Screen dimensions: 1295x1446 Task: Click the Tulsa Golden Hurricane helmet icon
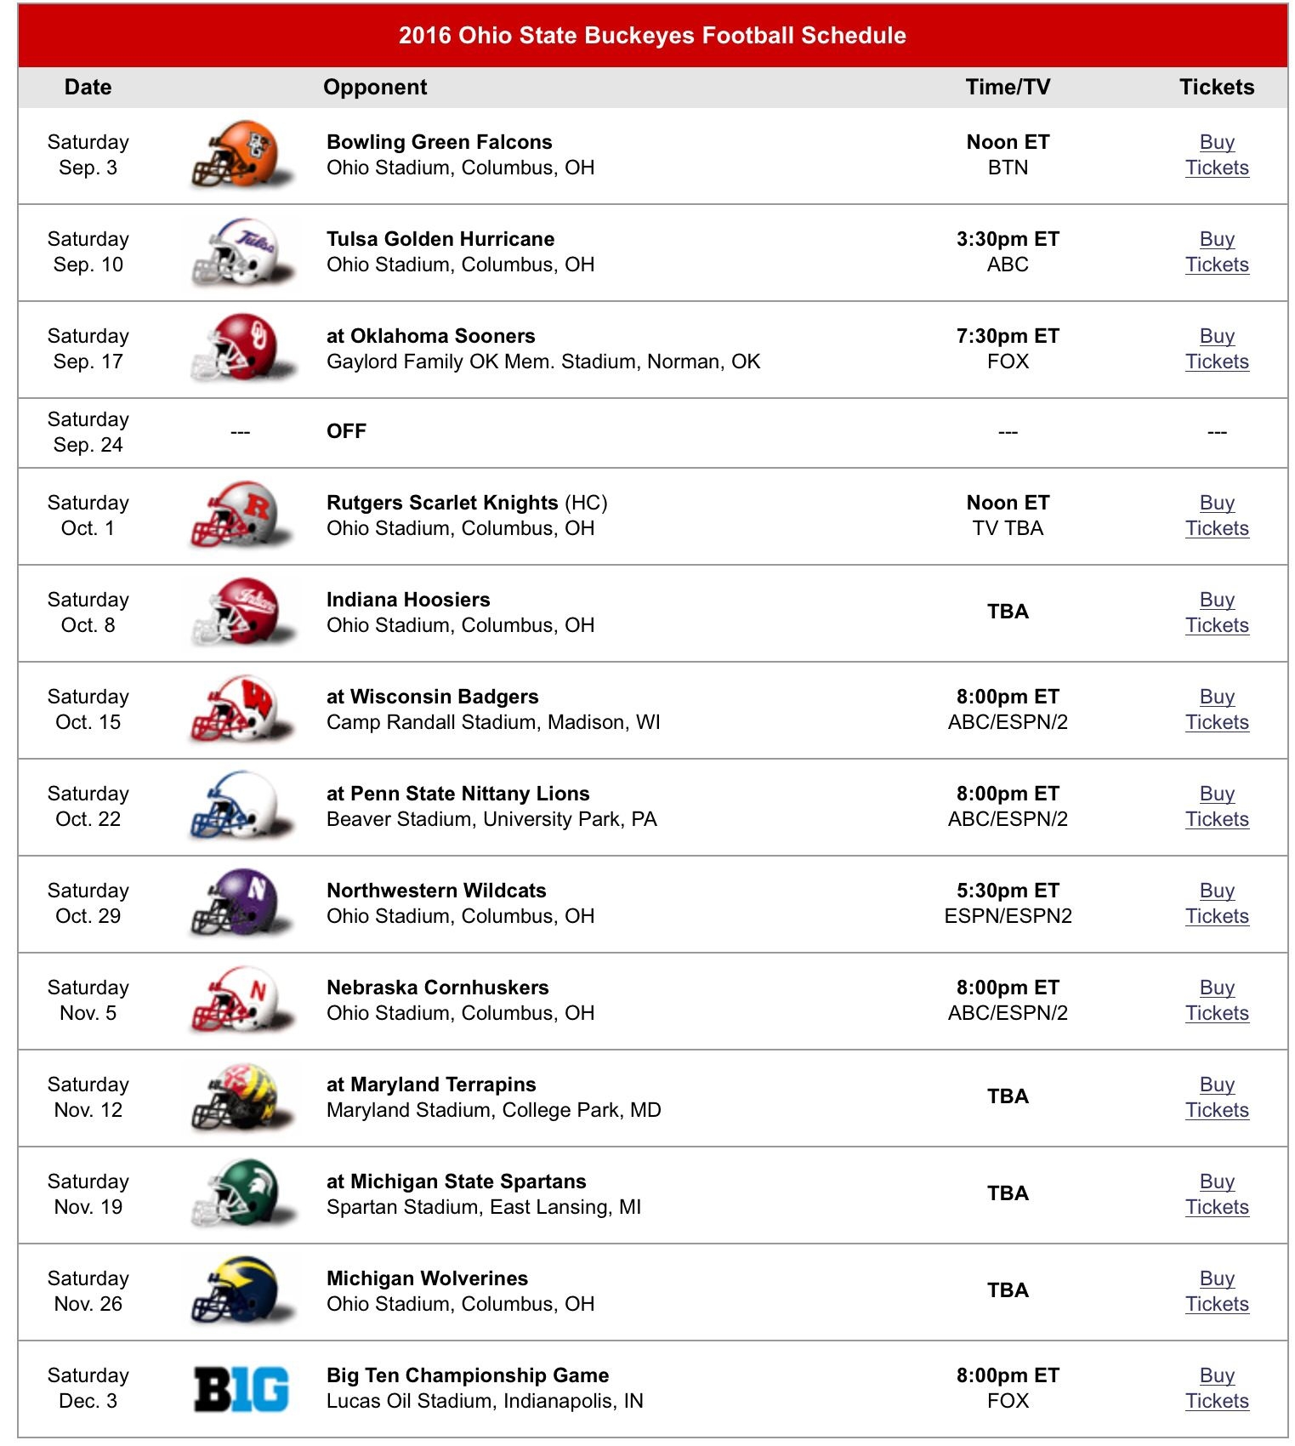click(241, 252)
